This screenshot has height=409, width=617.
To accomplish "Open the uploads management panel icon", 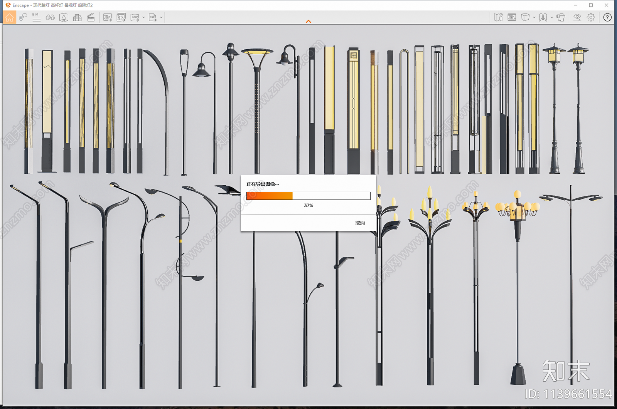I will point(512,17).
